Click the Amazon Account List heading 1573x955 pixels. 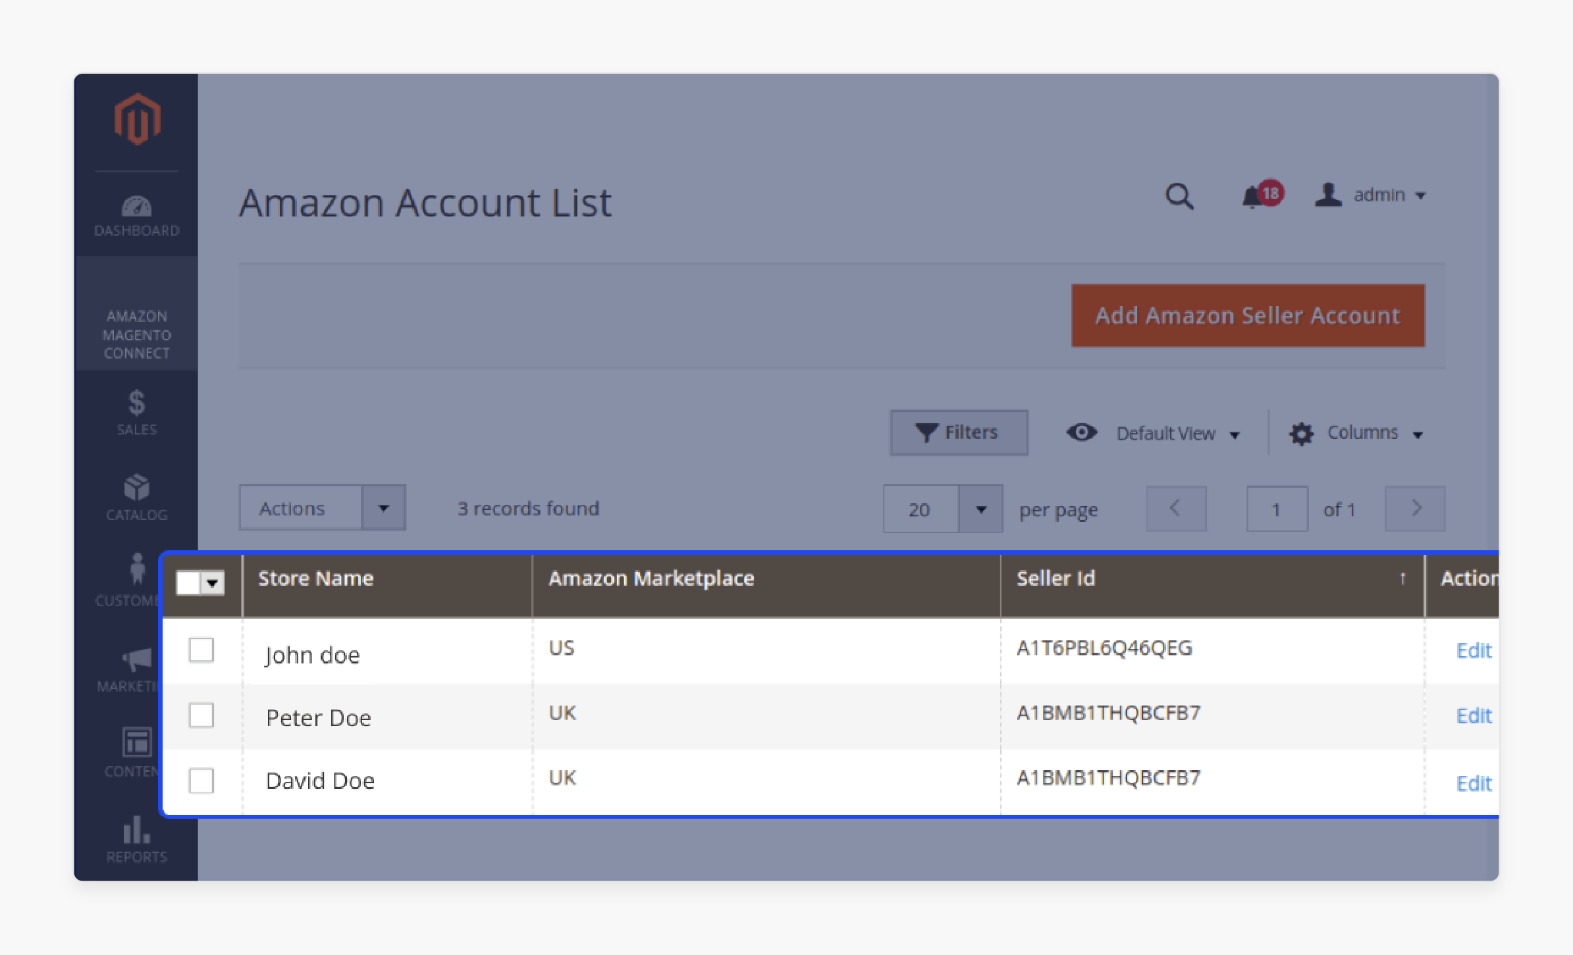[x=425, y=202]
